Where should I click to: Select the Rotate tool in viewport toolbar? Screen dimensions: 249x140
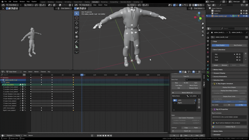77,28
